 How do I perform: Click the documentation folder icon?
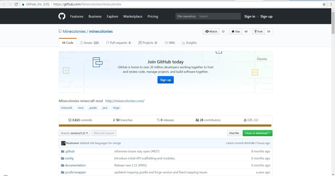[x=63, y=166]
